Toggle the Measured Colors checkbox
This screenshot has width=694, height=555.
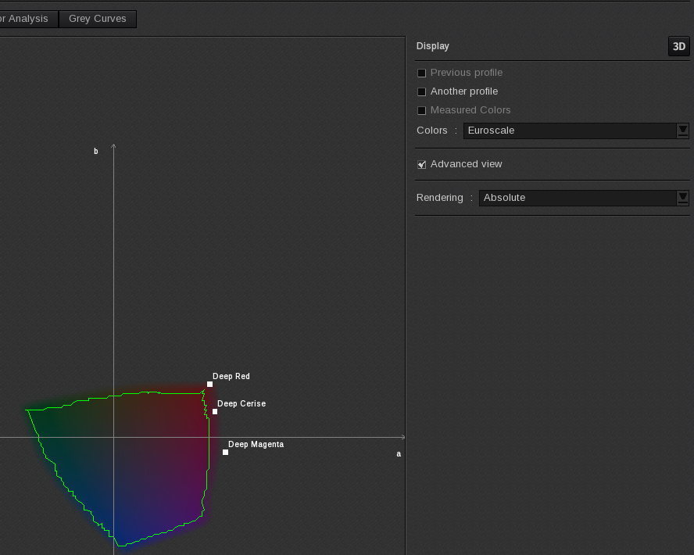point(421,110)
